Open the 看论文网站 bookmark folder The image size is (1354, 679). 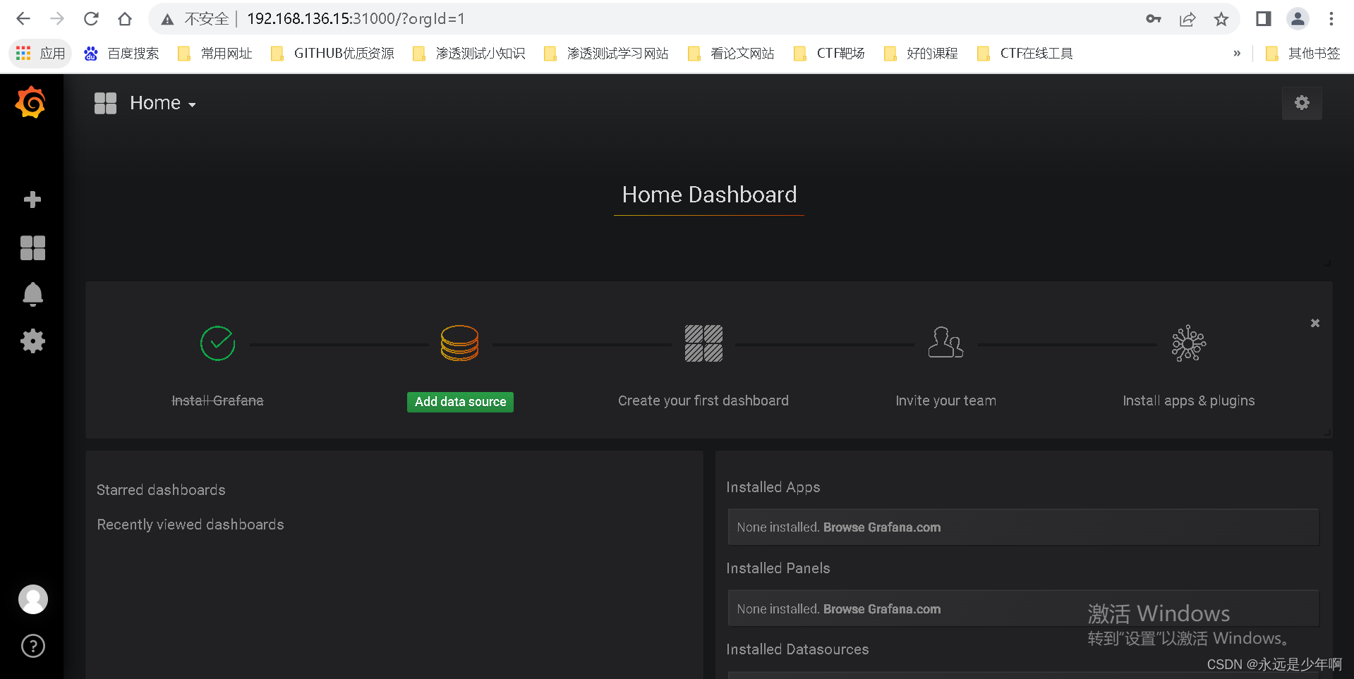[731, 54]
